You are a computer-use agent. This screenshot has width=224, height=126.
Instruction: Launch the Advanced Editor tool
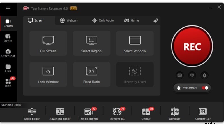click(60, 114)
